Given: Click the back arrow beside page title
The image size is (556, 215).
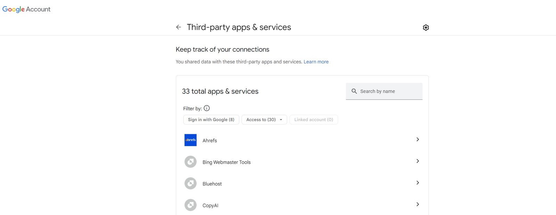Looking at the screenshot, I should click(x=179, y=27).
